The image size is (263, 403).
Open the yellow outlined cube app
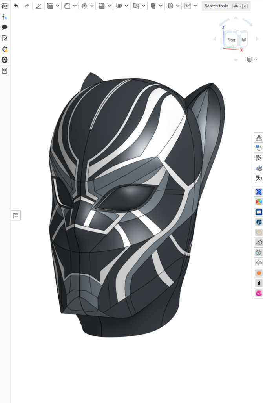(259, 232)
